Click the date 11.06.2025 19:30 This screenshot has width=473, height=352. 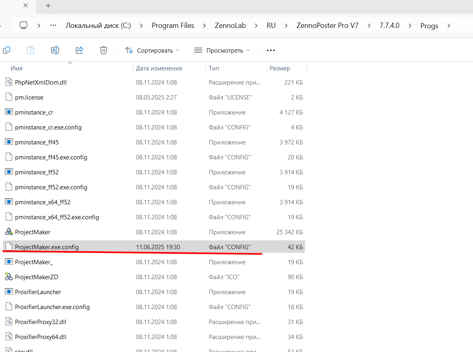(x=158, y=247)
